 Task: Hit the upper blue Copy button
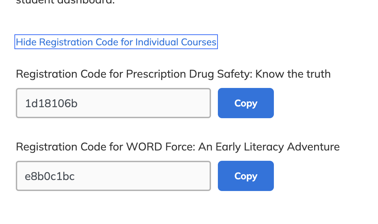pos(246,103)
